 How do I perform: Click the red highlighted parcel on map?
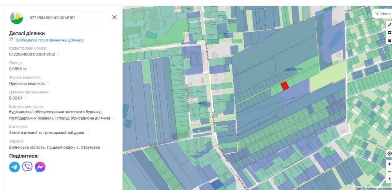point(285,86)
